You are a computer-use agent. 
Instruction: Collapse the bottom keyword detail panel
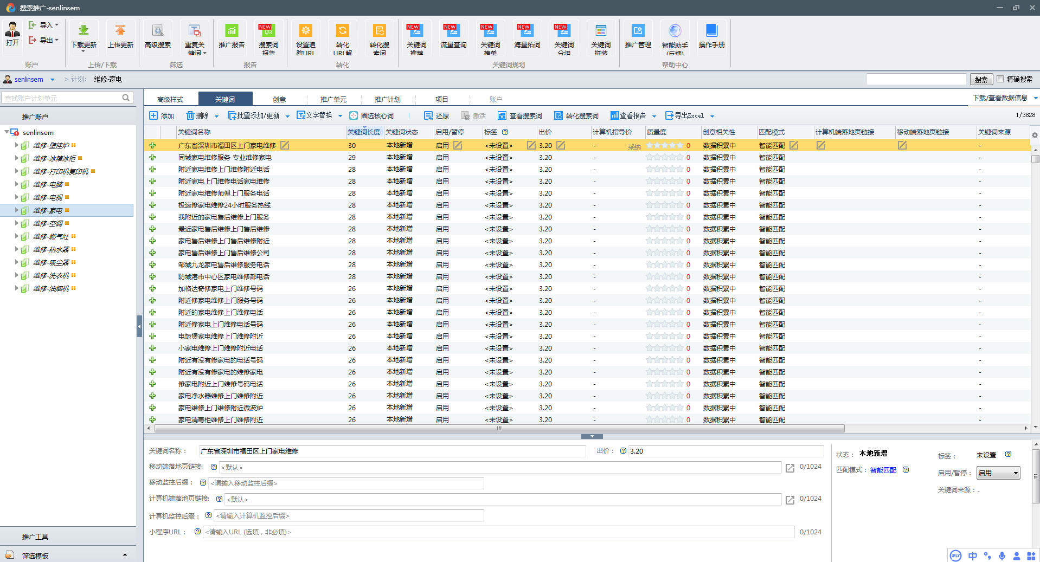click(x=592, y=436)
